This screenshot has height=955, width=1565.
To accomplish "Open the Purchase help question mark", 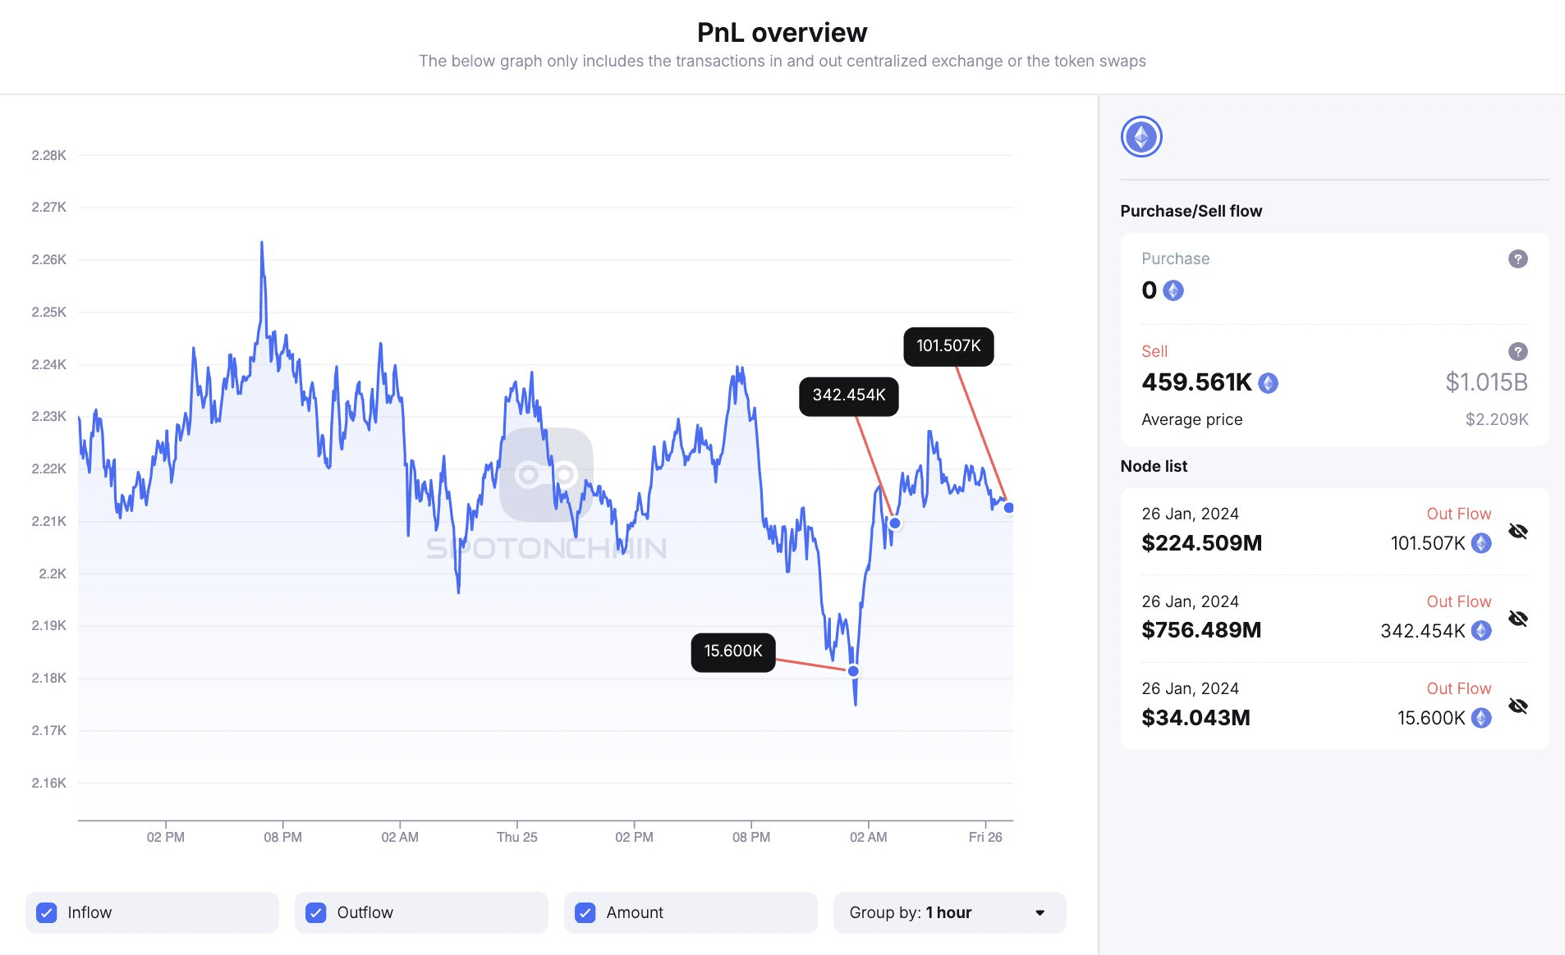I will pyautogui.click(x=1517, y=259).
